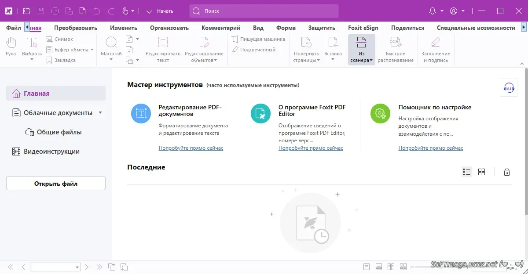Click the AI assistant icon
Image resolution: width=528 pixels, height=274 pixels.
coord(509,88)
